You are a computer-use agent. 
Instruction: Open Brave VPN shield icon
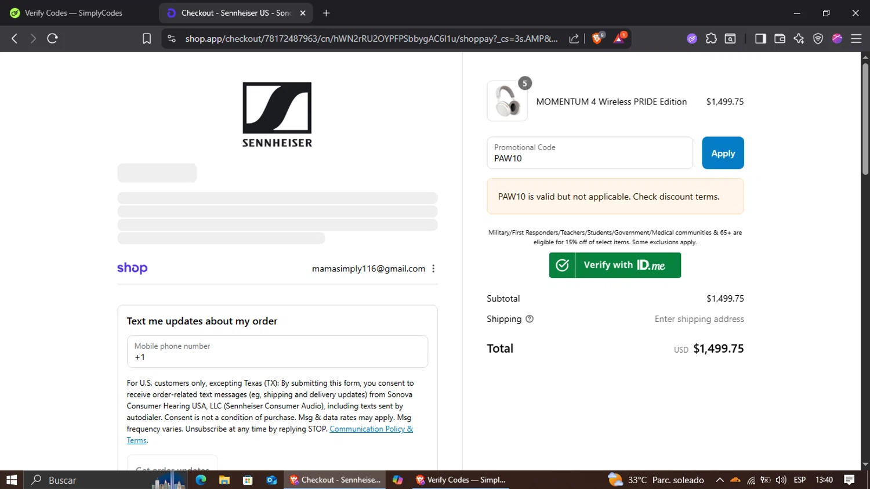tap(818, 38)
